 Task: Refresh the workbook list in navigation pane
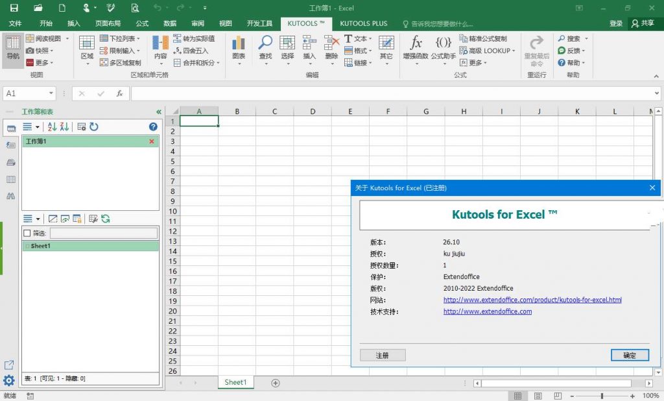click(94, 127)
